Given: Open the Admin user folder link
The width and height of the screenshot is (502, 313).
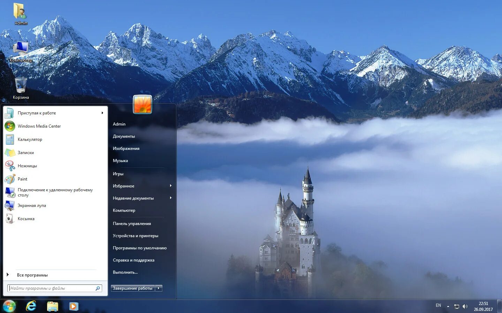Looking at the screenshot, I should [x=119, y=124].
